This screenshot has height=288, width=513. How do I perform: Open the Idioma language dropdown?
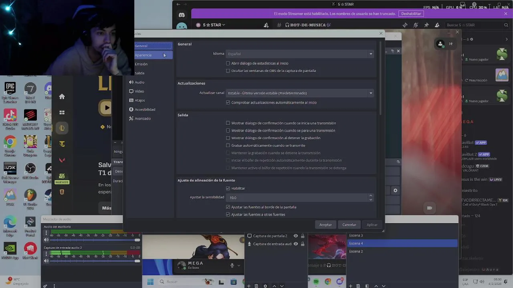[x=300, y=54]
